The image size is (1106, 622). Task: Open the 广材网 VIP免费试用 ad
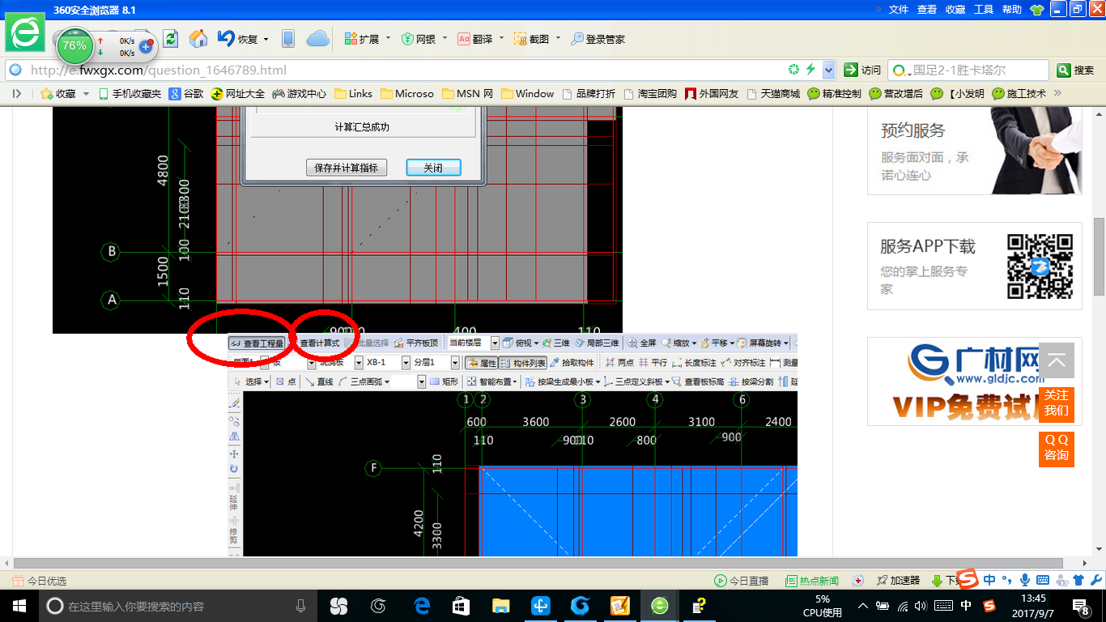975,381
